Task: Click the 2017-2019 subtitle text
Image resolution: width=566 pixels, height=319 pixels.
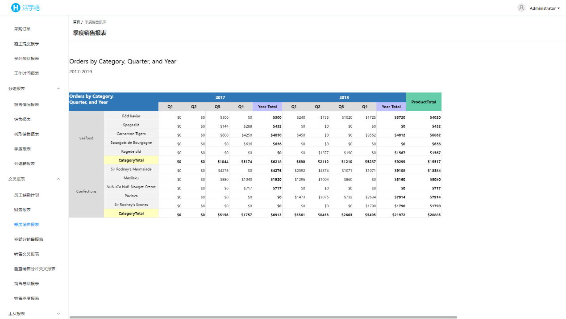Action: pos(81,71)
